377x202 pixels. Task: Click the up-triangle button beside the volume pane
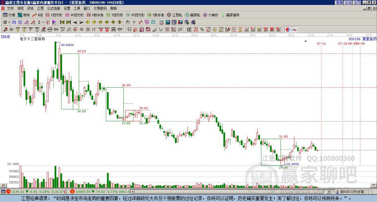(x=3, y=185)
